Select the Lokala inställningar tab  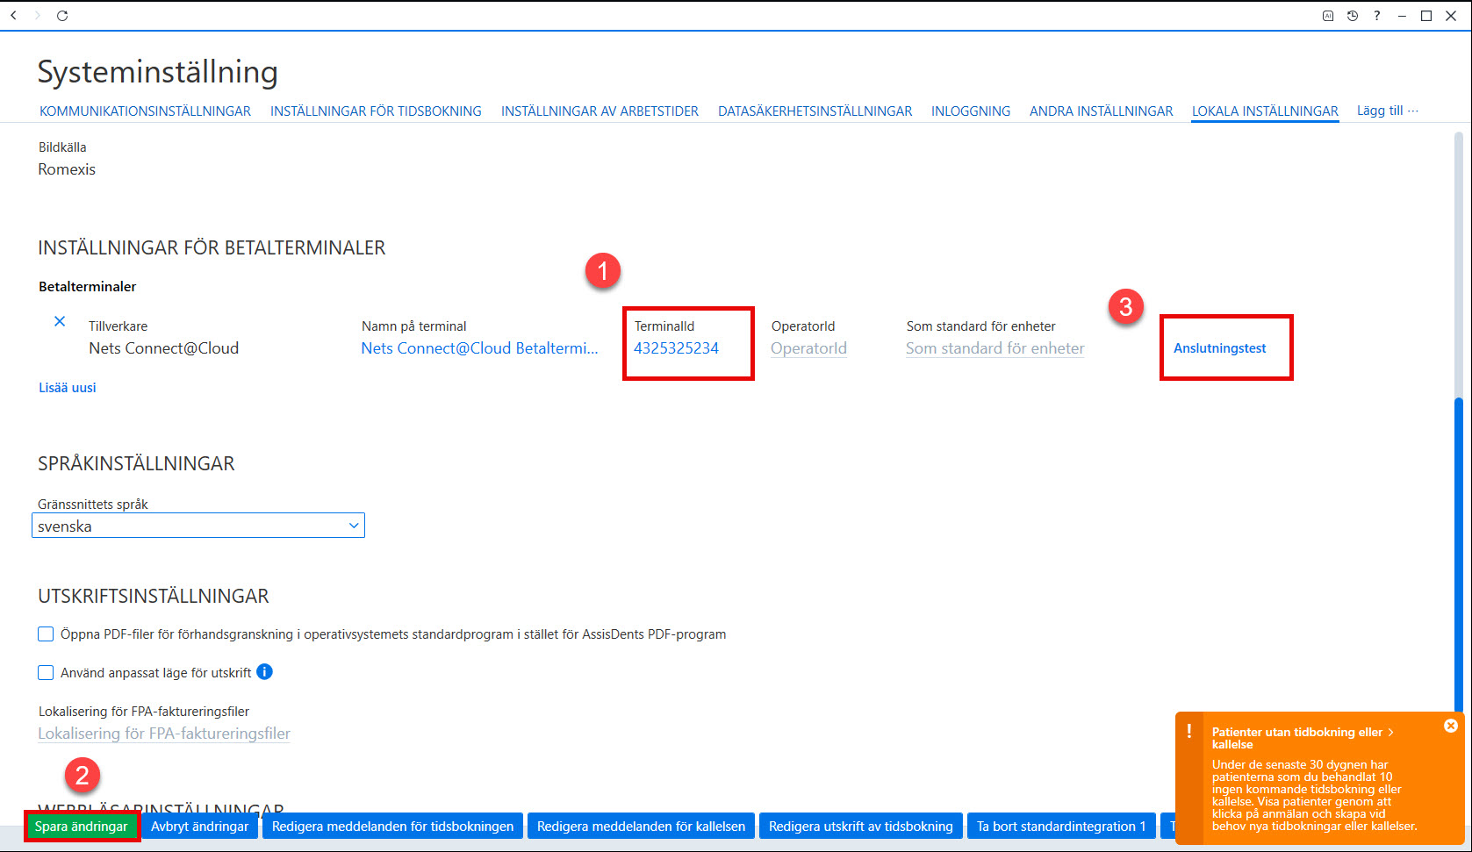tap(1265, 111)
